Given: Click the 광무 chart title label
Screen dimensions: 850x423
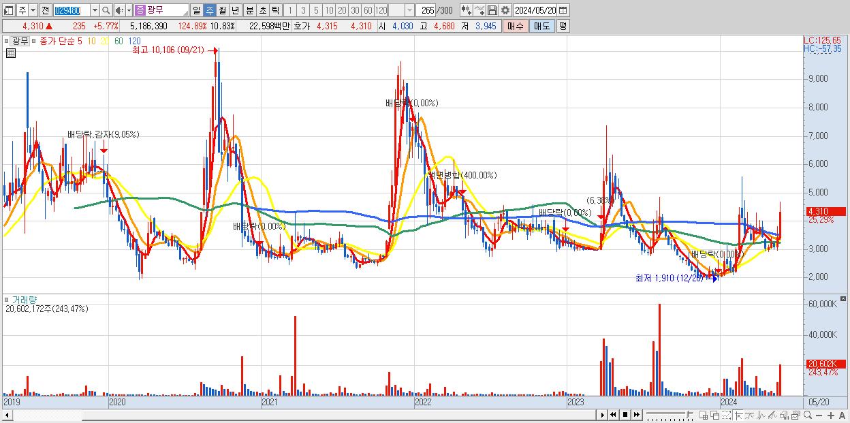Looking at the screenshot, I should click(x=20, y=41).
